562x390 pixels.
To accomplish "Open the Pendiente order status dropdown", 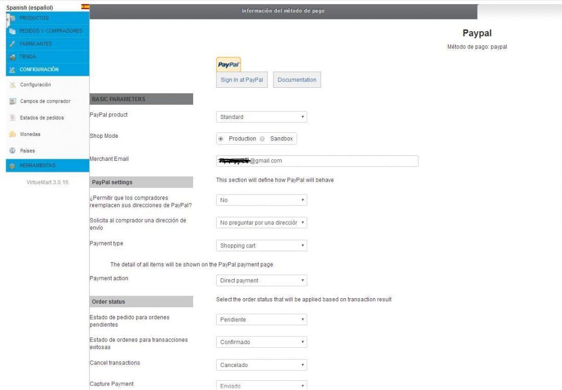I will pyautogui.click(x=261, y=320).
